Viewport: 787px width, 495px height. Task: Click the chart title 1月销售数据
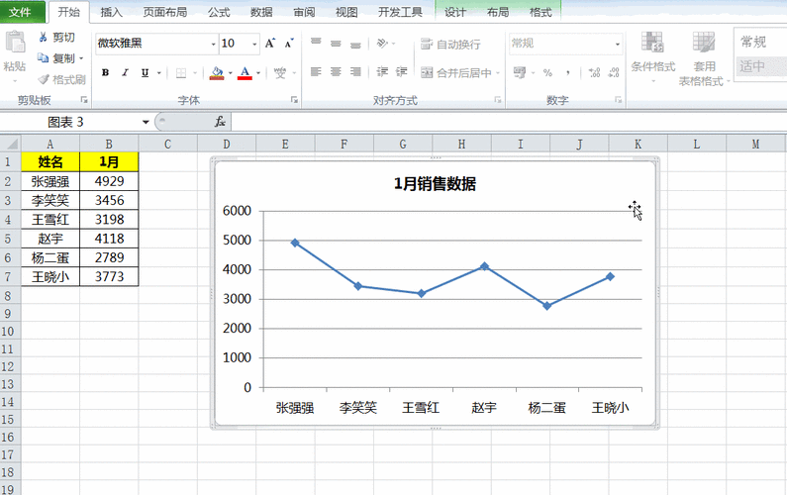point(435,184)
